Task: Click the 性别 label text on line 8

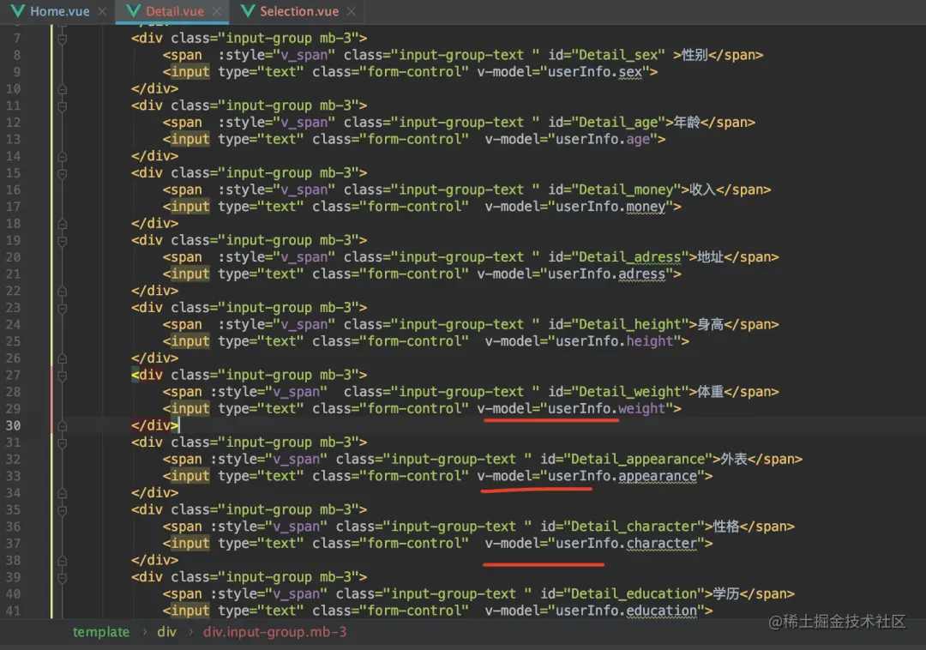Action: pos(694,55)
